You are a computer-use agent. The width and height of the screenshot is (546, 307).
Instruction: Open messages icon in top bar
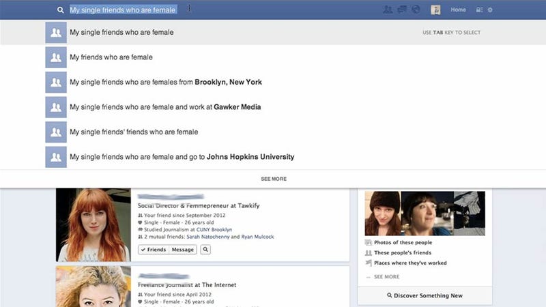(x=402, y=10)
